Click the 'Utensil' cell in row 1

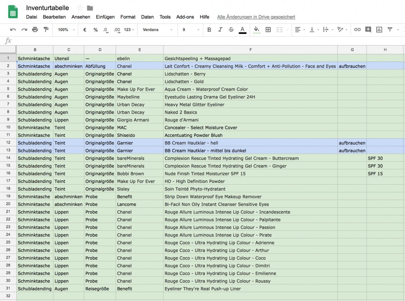tap(69, 58)
